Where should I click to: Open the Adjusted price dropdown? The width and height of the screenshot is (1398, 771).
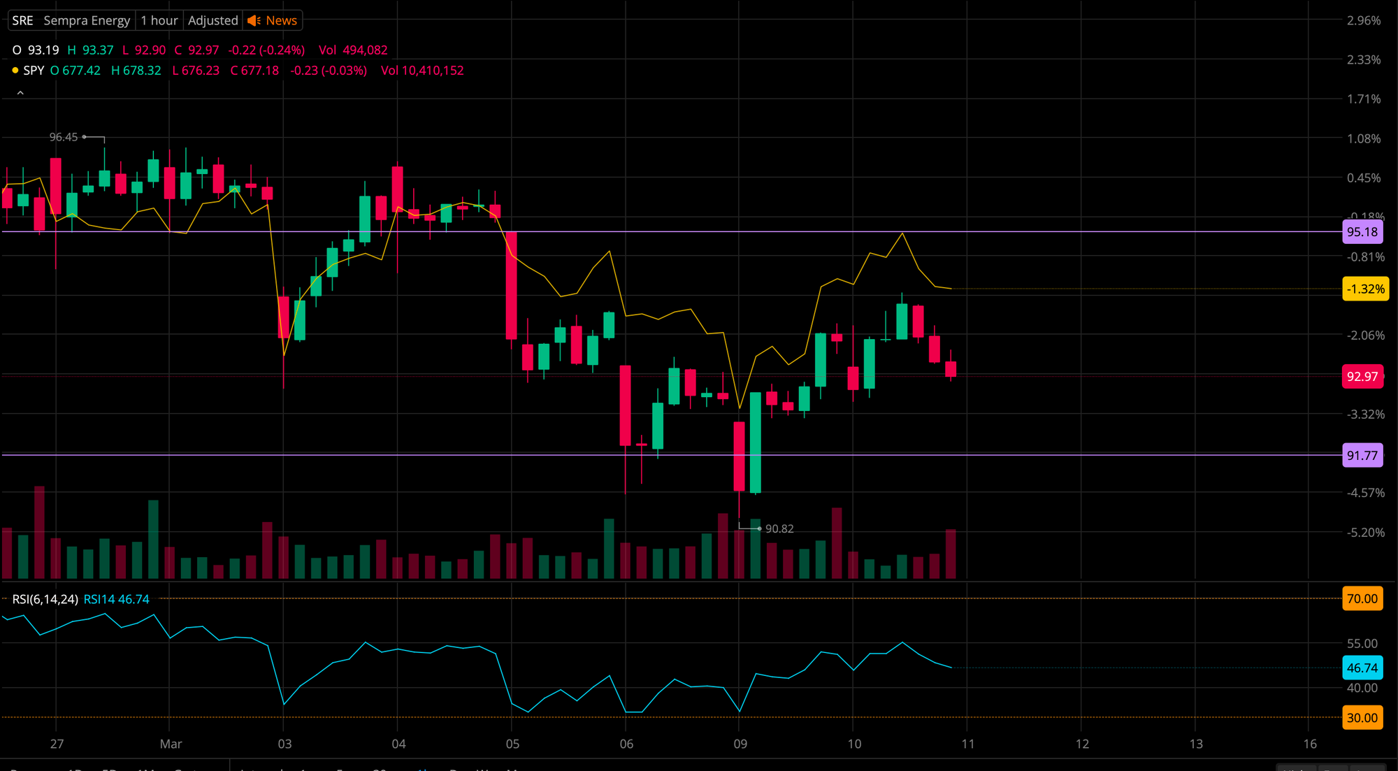(212, 21)
